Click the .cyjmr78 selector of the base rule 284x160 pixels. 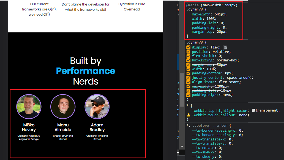pos(195,42)
